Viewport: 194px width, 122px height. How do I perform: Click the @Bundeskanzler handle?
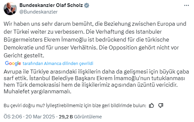tap(38, 12)
